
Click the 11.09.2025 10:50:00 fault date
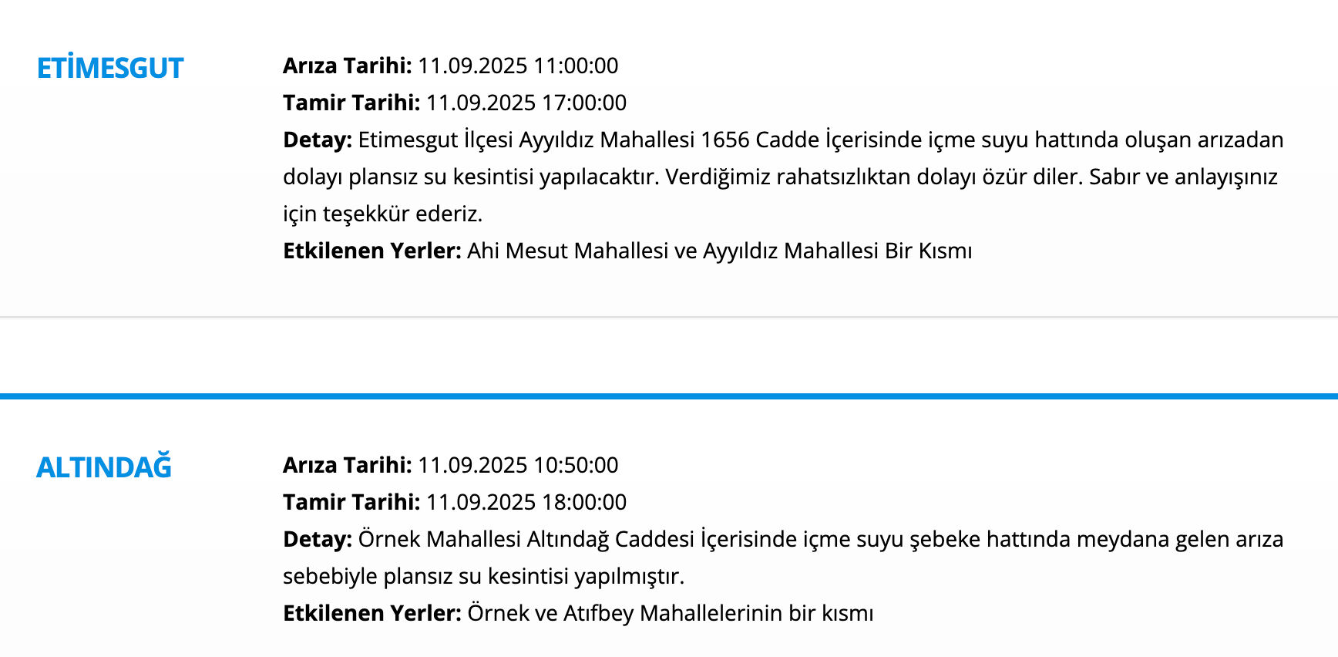click(518, 465)
